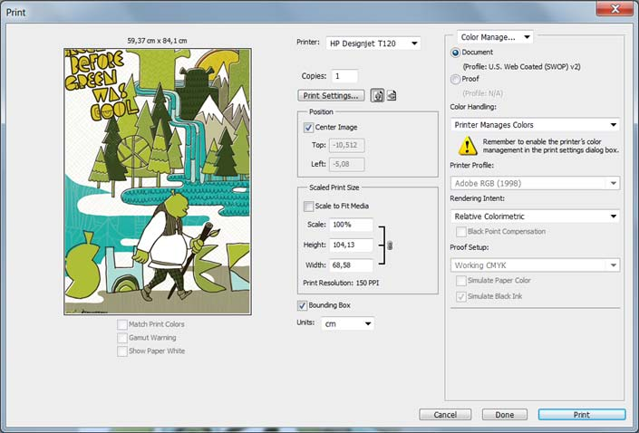Click the Width field 68,58
The image size is (639, 433).
[x=351, y=265]
